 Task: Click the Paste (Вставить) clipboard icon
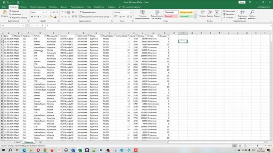(x=5, y=13)
